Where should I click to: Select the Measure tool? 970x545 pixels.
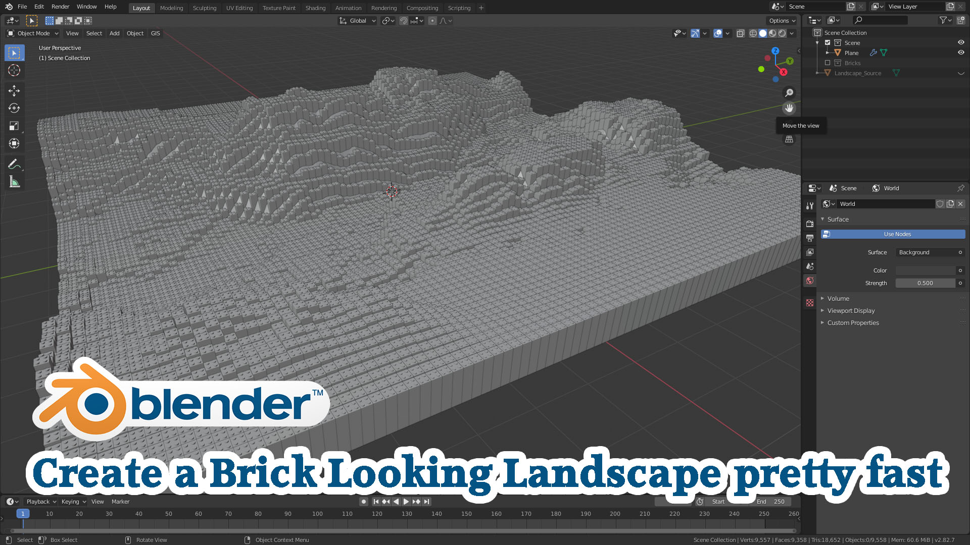pyautogui.click(x=14, y=182)
